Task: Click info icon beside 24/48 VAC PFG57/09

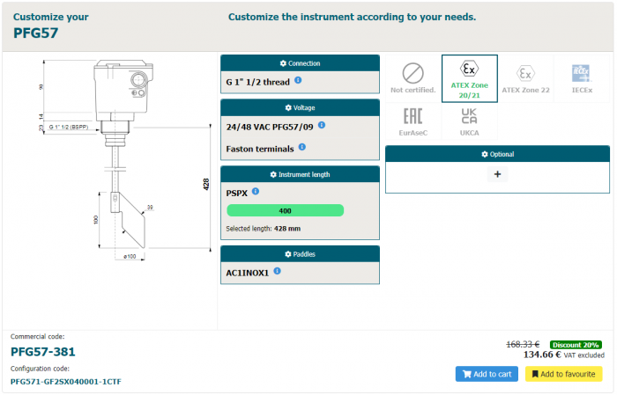Action: [x=322, y=126]
